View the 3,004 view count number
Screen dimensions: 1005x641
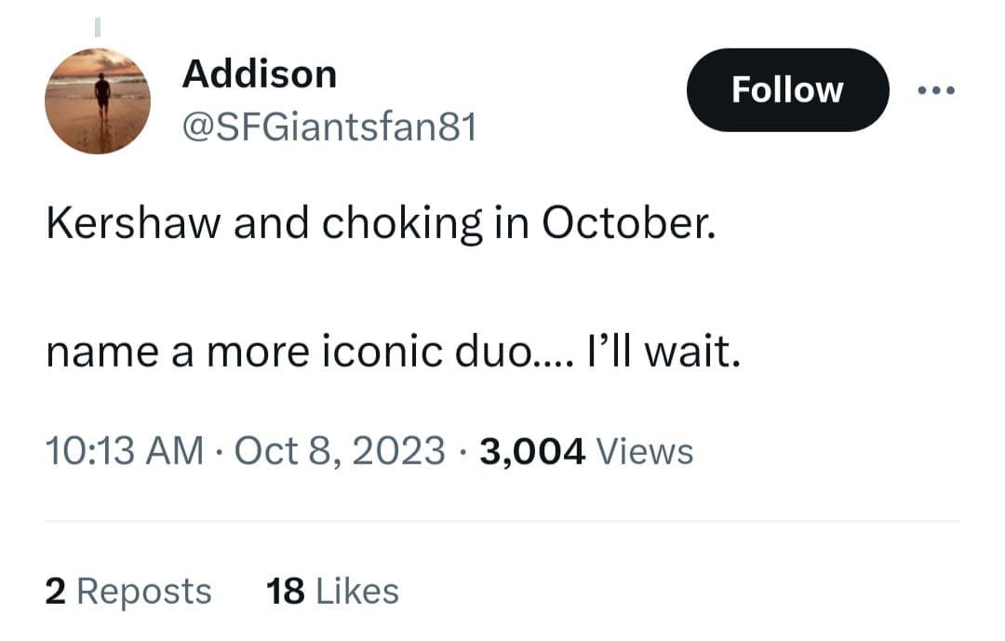532,451
